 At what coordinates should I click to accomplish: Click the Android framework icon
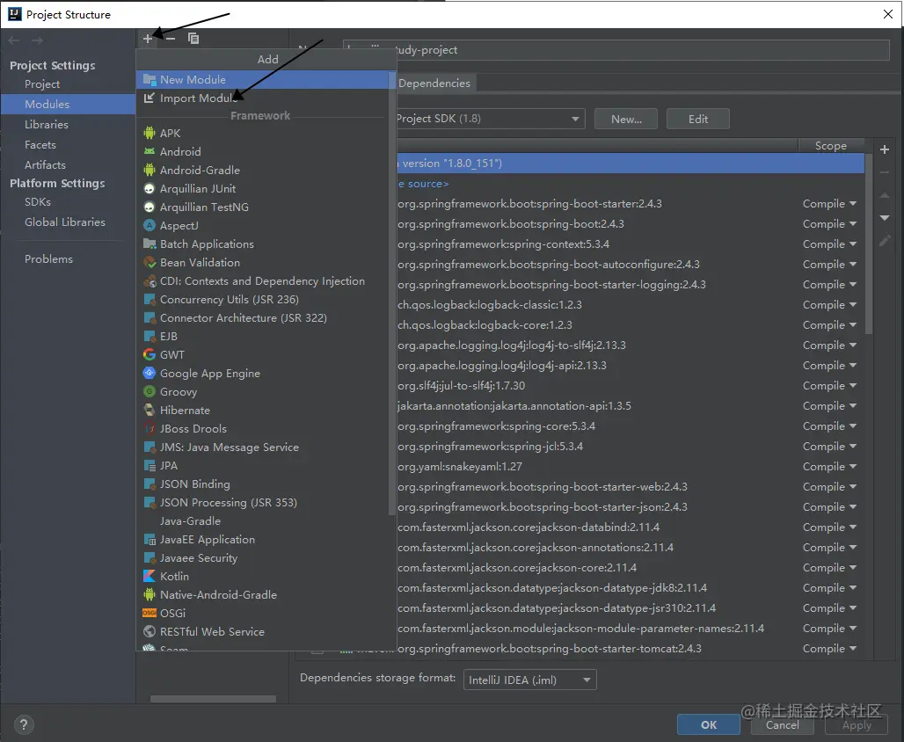149,151
